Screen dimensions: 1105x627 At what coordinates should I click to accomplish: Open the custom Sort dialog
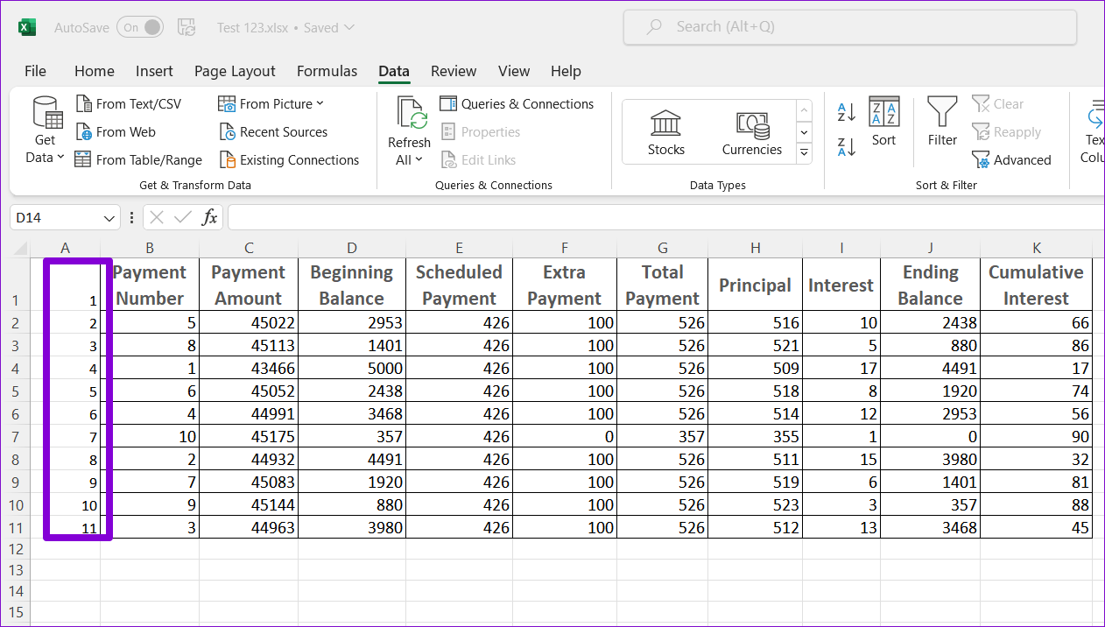[x=883, y=123]
